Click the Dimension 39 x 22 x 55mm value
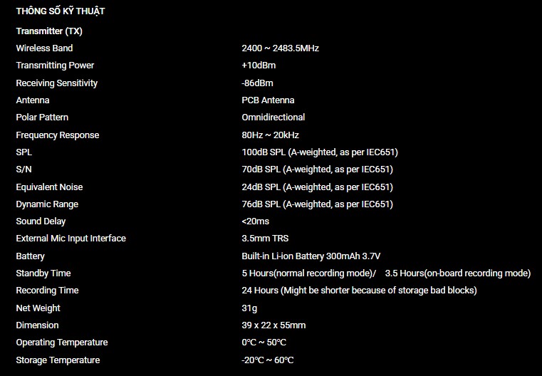The image size is (542, 376). 273,325
